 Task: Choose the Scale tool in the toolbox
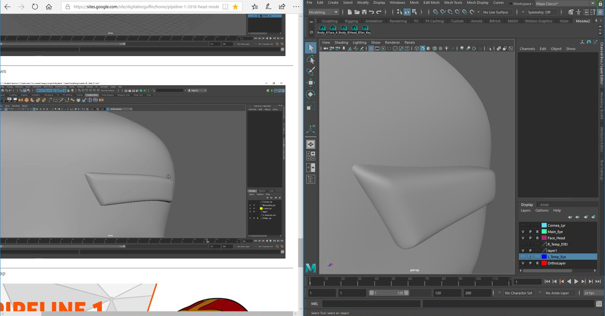[x=311, y=107]
